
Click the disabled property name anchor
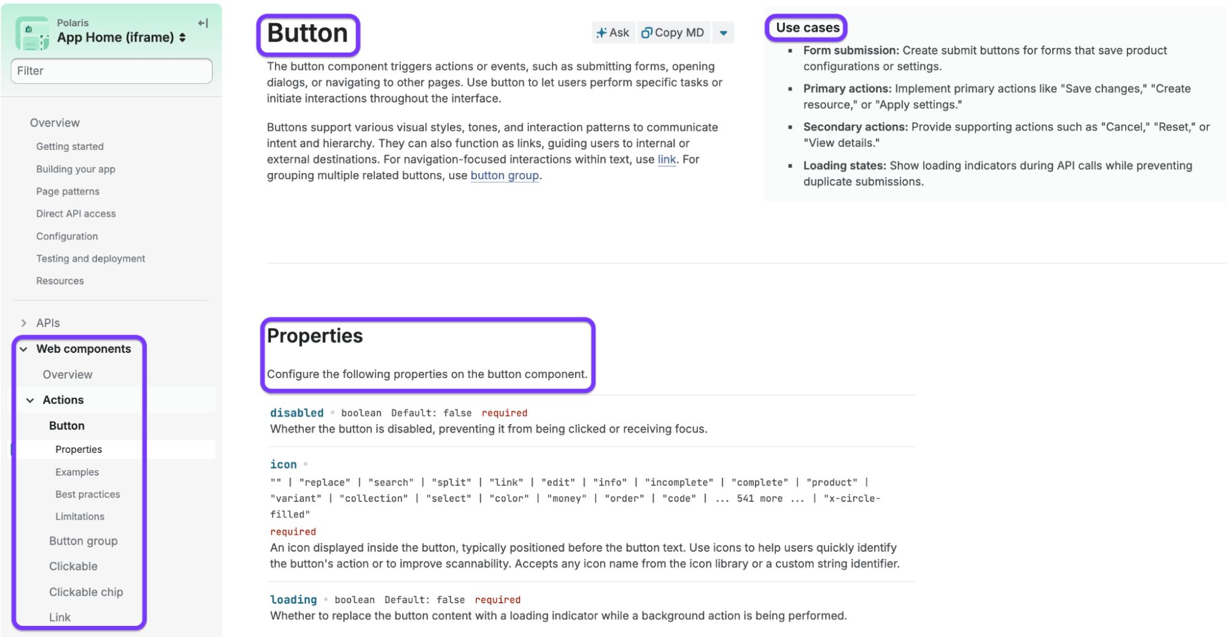[x=297, y=413]
